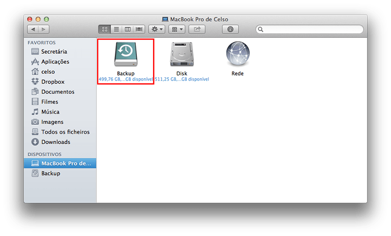Viewport: 391px width, 236px height.
Task: Select the Backup device in sidebar
Action: [x=60, y=173]
